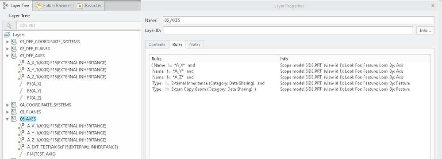
Task: Select F14(TEST_AXIS) tree item
Action: coord(41,154)
